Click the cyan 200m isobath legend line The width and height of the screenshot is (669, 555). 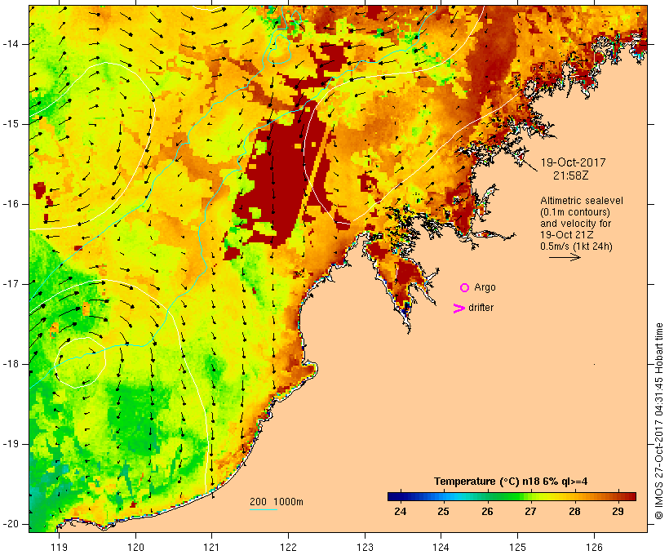pyautogui.click(x=264, y=509)
